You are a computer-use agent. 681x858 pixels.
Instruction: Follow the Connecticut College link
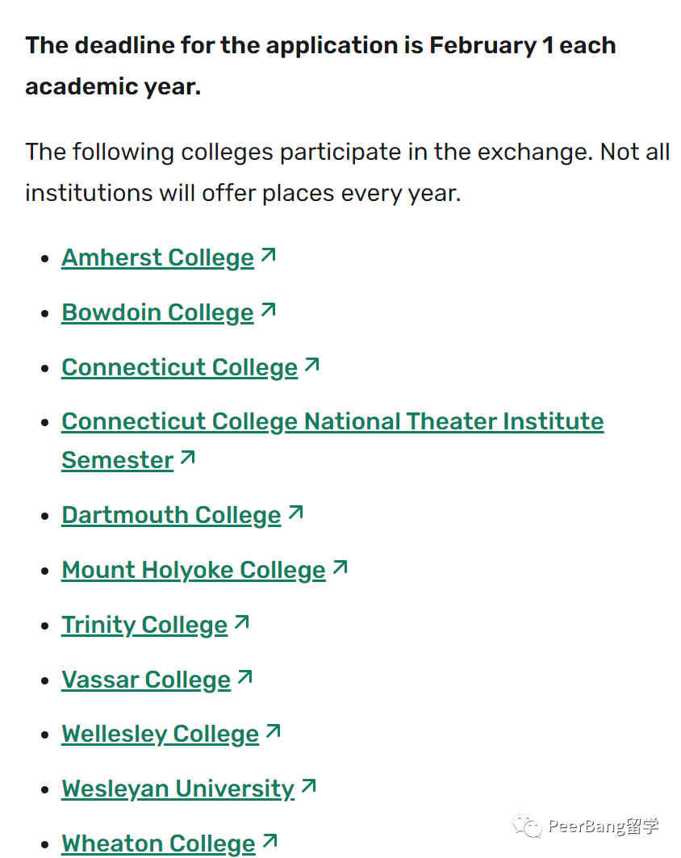[x=179, y=367]
